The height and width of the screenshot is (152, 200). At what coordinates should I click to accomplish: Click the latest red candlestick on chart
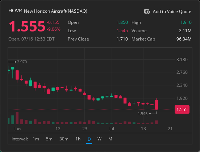157,105
